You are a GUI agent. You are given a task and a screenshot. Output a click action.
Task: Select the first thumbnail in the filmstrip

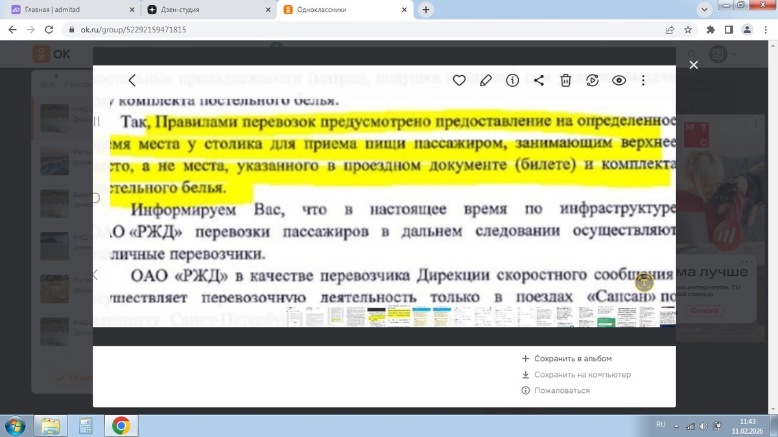(x=295, y=316)
